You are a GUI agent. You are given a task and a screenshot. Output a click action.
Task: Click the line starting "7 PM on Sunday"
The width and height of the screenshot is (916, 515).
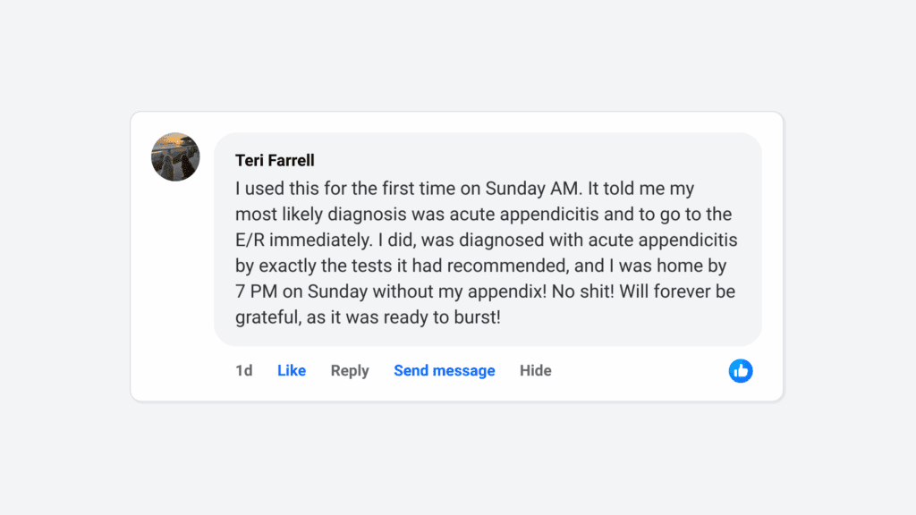(485, 291)
